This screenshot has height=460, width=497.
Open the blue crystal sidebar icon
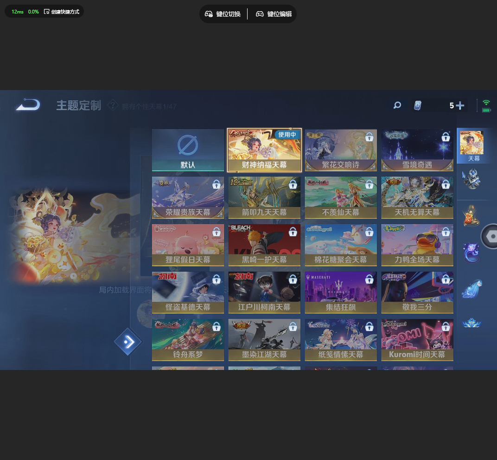click(x=472, y=289)
